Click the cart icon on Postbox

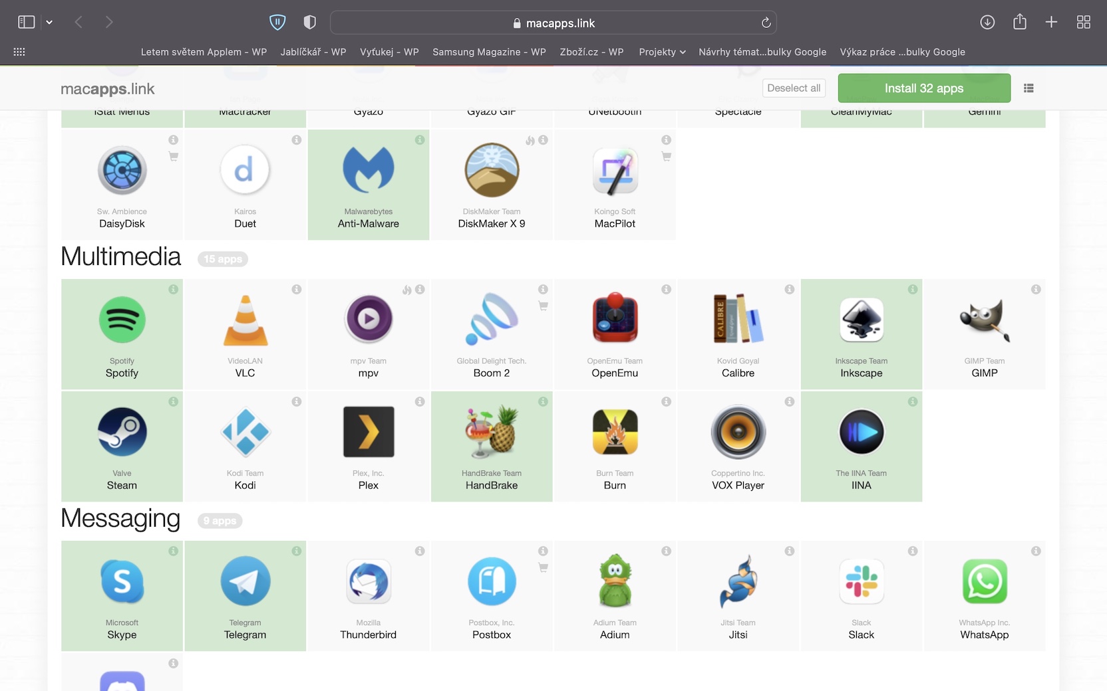tap(543, 568)
